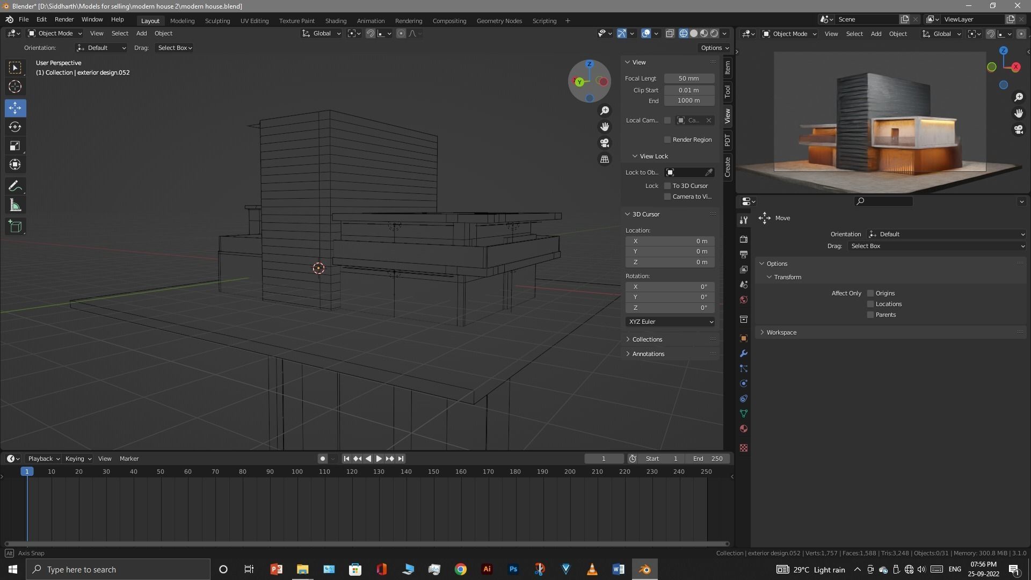Open the Modifiers wrench tab
Viewport: 1031px width, 580px height.
pyautogui.click(x=744, y=353)
